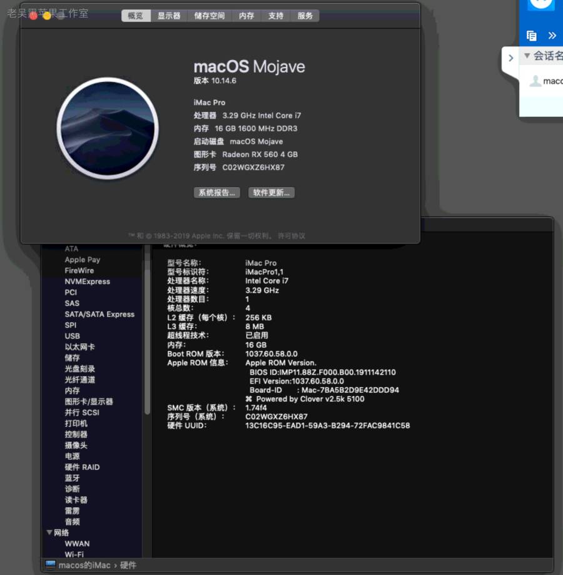Select 雷雳 in the sidebar
Image resolution: width=563 pixels, height=575 pixels.
(x=72, y=511)
